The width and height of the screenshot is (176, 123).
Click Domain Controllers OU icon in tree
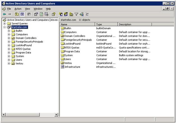coord(13,38)
